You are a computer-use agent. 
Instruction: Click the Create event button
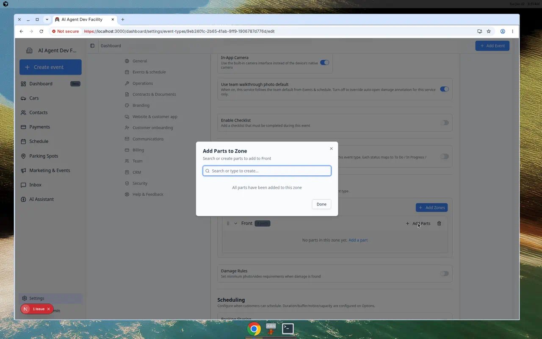50,67
